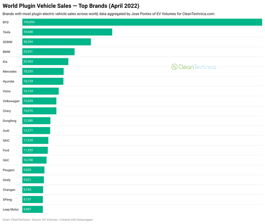Select the BMW 23,051 bar
The image size is (265, 224).
click(x=48, y=52)
